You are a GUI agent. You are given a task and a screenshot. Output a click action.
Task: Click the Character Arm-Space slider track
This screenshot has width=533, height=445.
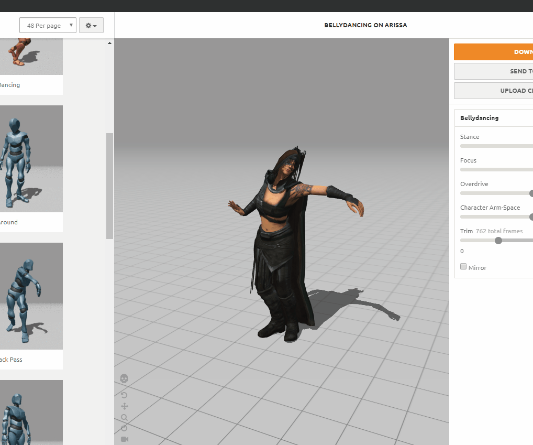(x=494, y=217)
